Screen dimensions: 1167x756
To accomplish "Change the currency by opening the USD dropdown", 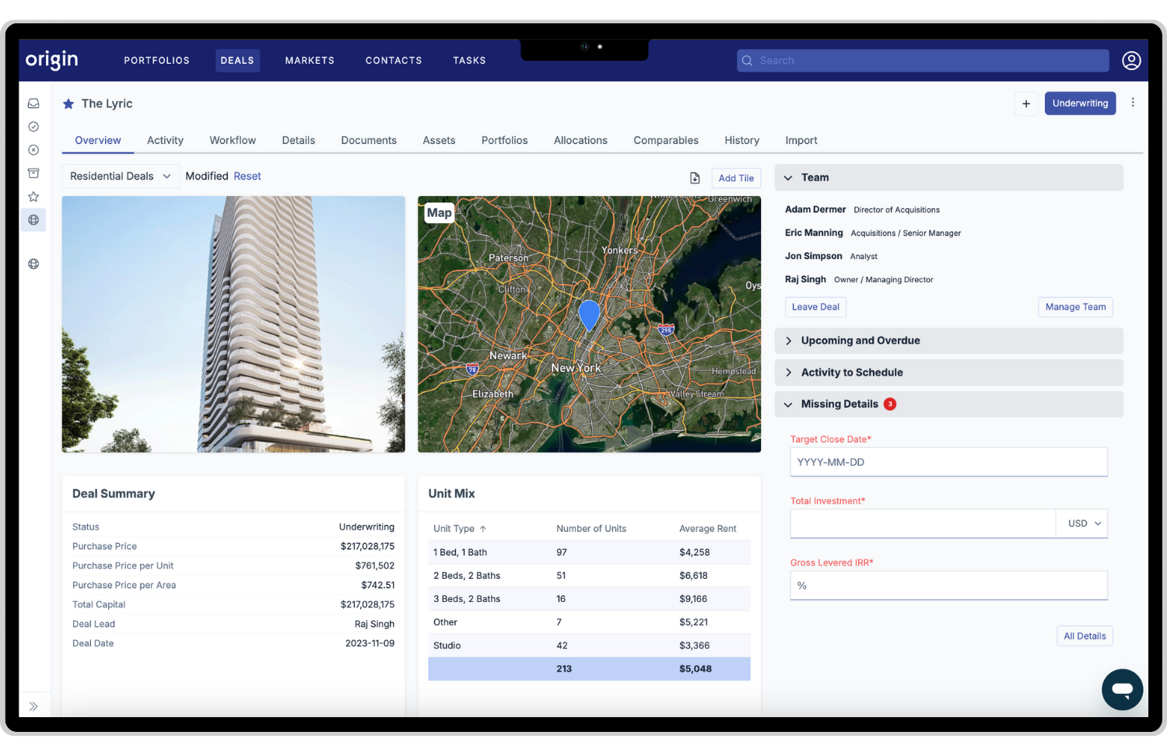I will click(1081, 523).
